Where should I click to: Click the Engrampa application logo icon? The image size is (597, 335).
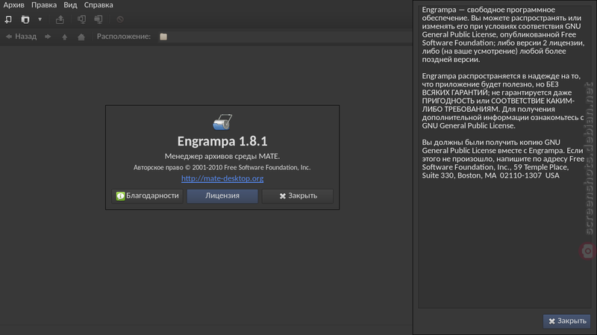222,122
